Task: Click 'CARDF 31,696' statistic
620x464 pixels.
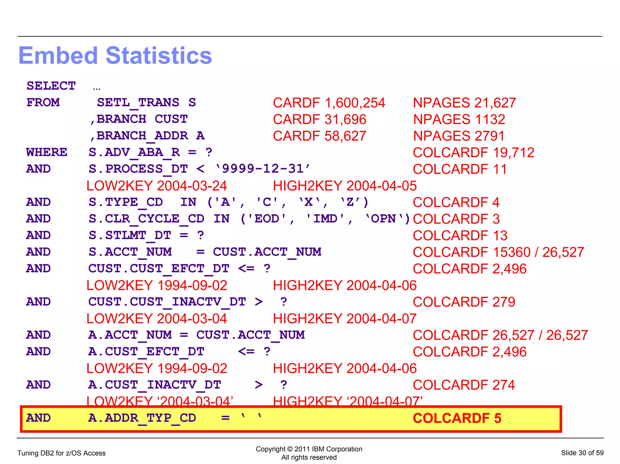Action: (x=319, y=119)
